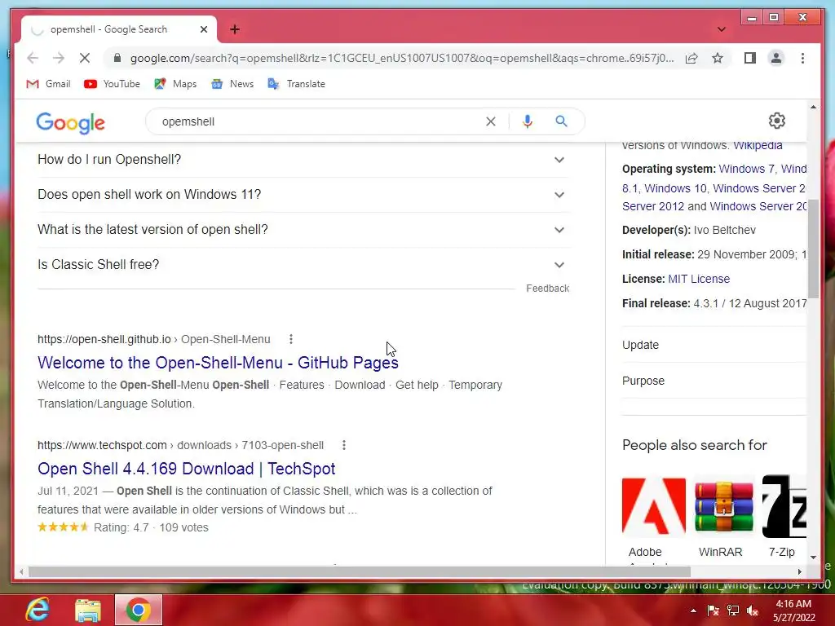
Task: Expand the Update section
Action: point(714,345)
